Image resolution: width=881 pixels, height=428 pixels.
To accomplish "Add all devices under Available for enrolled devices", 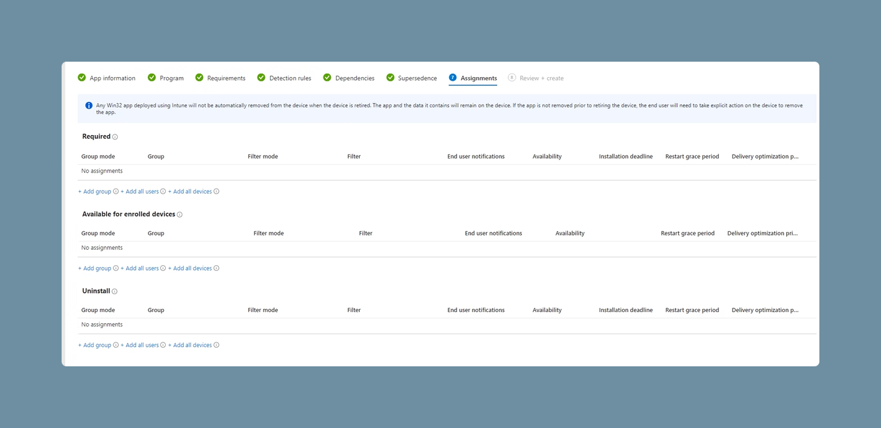I will 190,268.
